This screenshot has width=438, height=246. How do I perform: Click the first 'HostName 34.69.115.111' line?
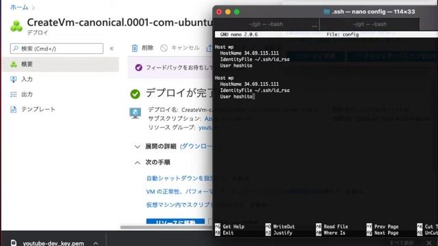(249, 53)
